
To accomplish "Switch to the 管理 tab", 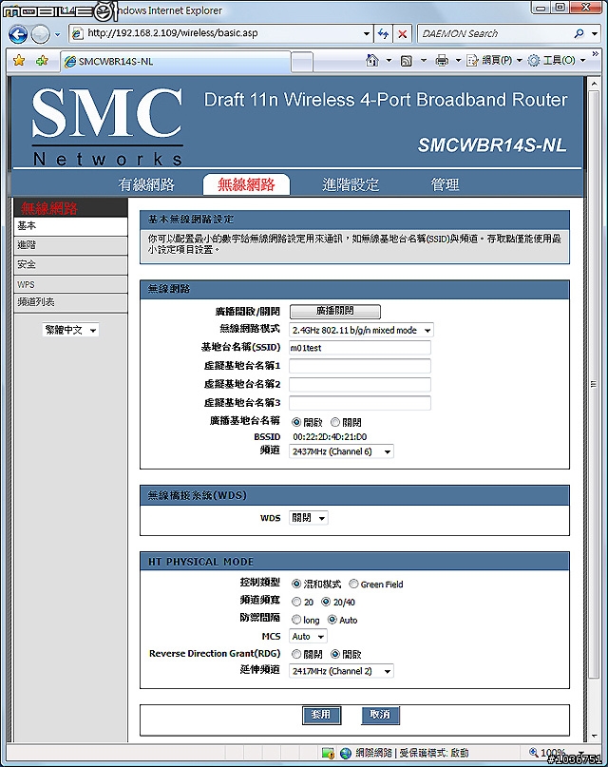I will coord(445,184).
